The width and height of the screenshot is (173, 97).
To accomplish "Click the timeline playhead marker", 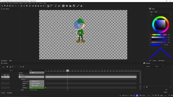I will 68,71.
